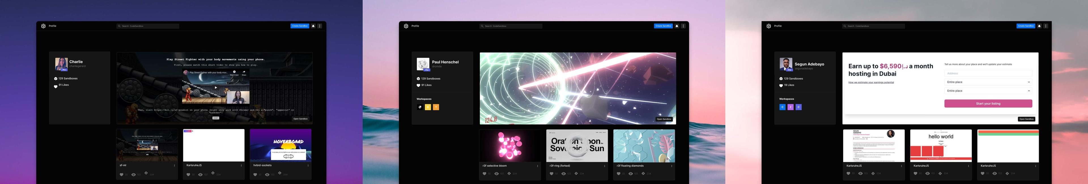Click the fork icon on r3f floating diamonds card
Viewport: 1088px width, 184px height.
tap(643, 174)
